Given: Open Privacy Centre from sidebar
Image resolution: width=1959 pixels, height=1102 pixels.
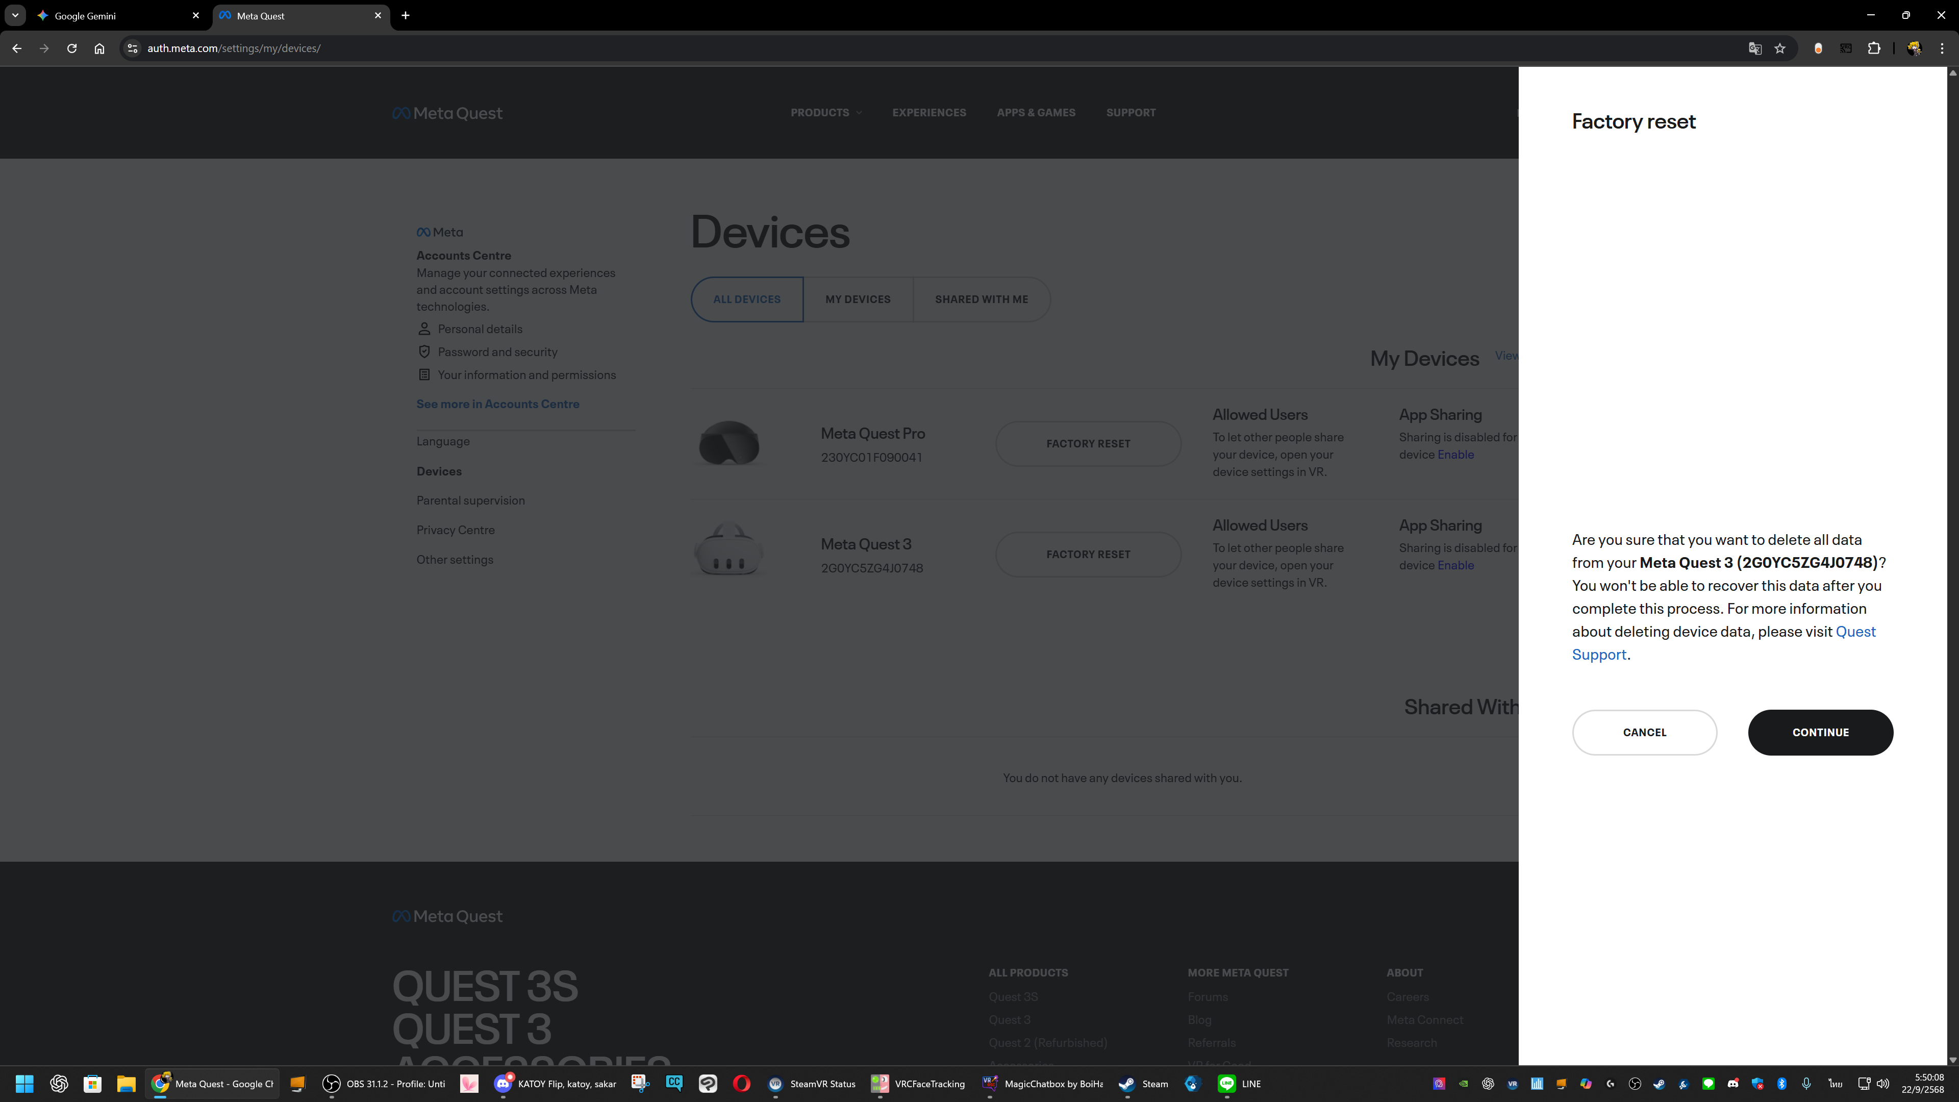Looking at the screenshot, I should tap(455, 530).
